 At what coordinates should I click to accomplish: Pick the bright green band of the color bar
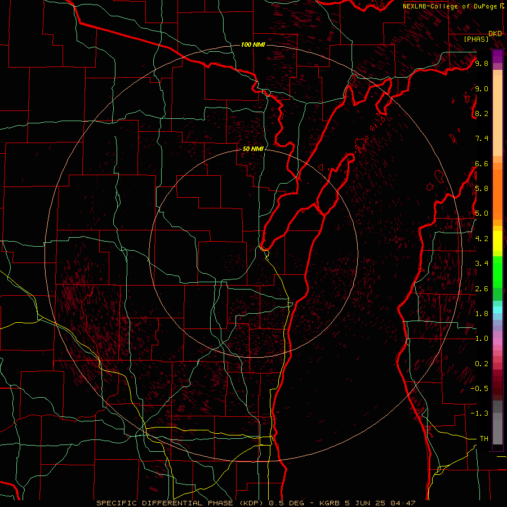tap(497, 272)
